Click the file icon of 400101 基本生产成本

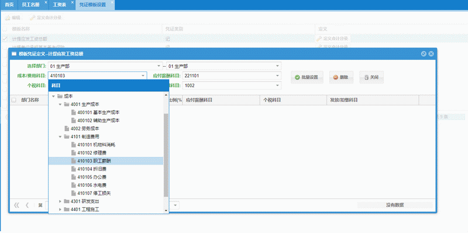[x=74, y=112]
